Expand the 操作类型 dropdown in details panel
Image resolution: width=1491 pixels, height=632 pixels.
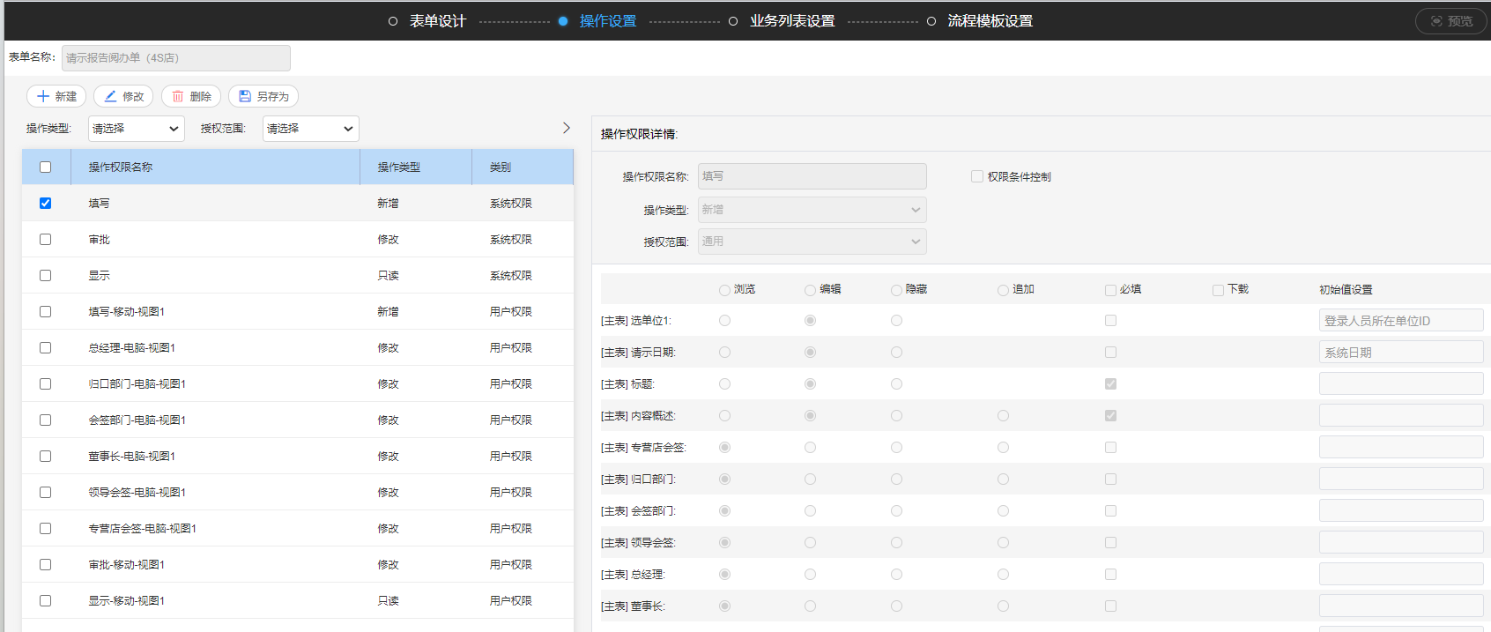tap(812, 210)
